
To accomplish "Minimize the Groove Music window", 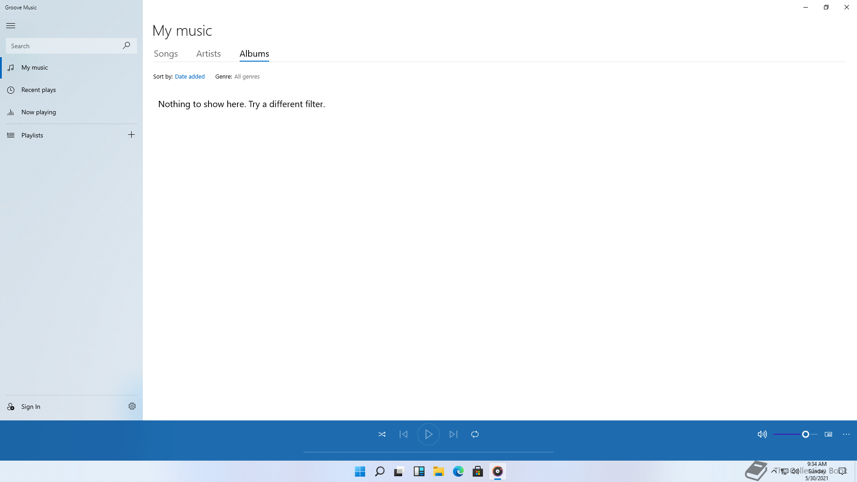I will 806,7.
